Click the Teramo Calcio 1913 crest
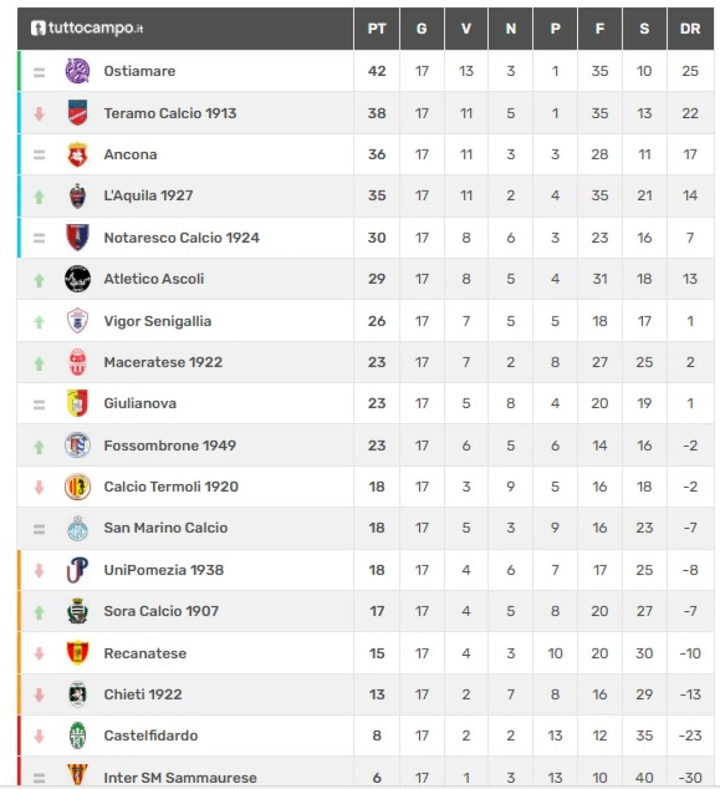The width and height of the screenshot is (720, 789). (x=78, y=113)
